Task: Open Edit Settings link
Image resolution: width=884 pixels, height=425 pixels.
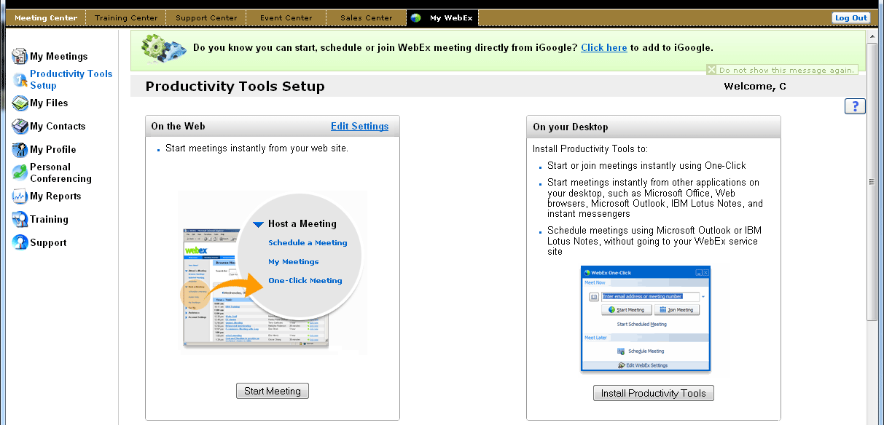Action: [360, 126]
